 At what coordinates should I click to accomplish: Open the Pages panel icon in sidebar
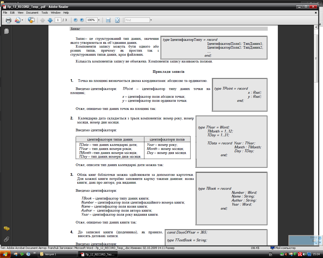click(x=7, y=31)
